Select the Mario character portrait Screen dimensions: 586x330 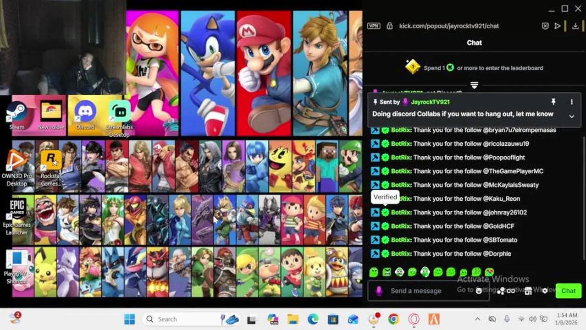[264, 73]
